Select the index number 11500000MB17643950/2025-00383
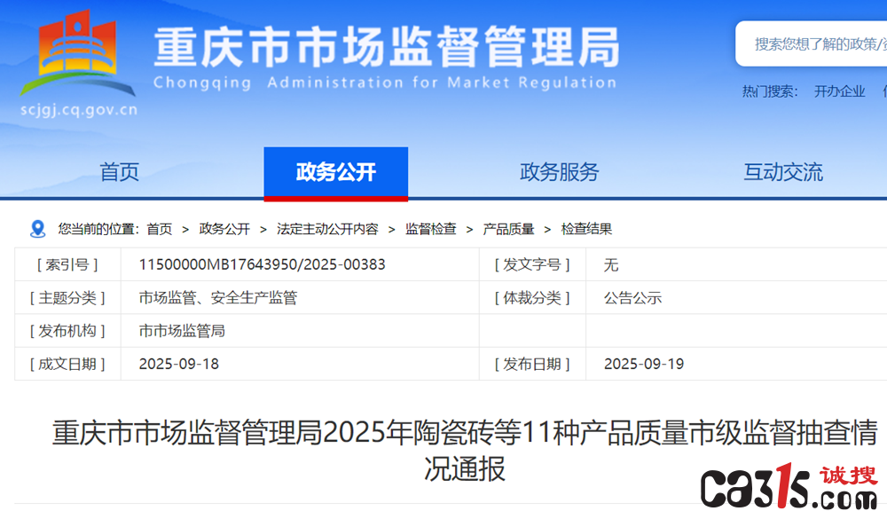The width and height of the screenshot is (887, 519). point(262,264)
